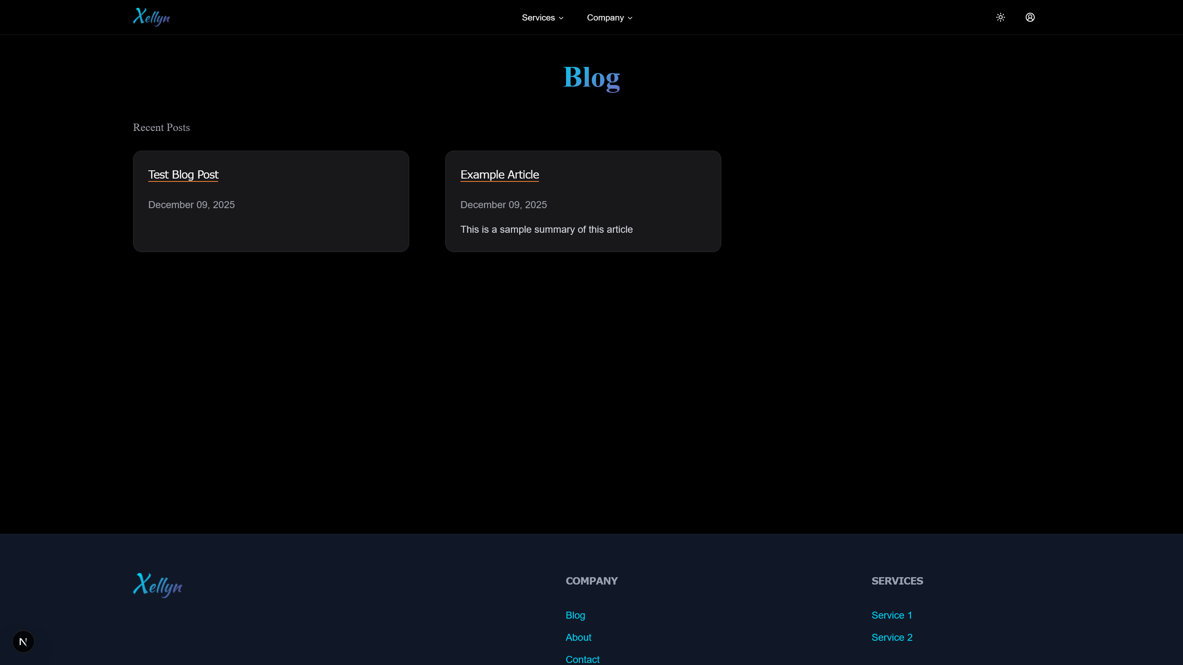Image resolution: width=1183 pixels, height=665 pixels.
Task: Toggle the light/dark theme sun icon
Action: tap(1001, 17)
